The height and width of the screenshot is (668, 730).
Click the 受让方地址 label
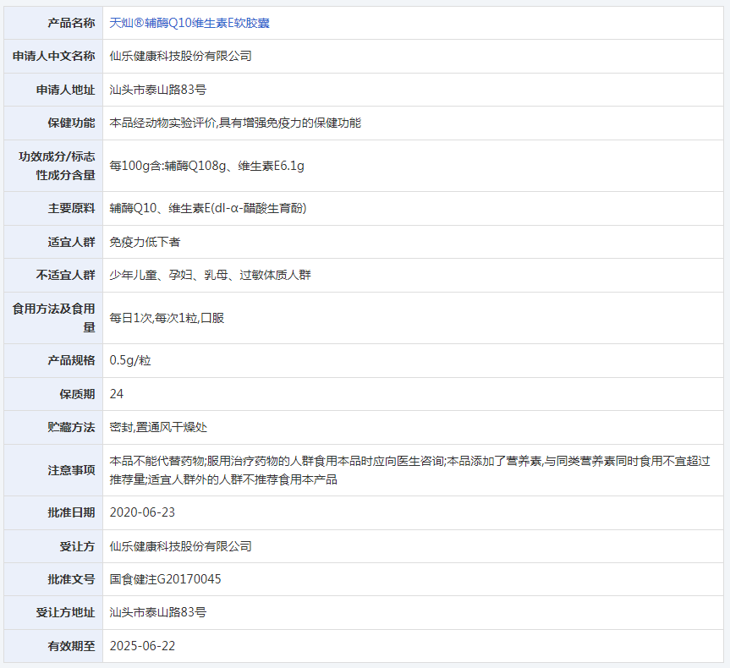click(x=66, y=612)
